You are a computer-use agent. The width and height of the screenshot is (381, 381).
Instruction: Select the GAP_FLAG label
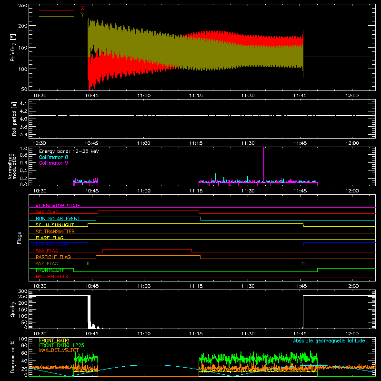click(47, 212)
